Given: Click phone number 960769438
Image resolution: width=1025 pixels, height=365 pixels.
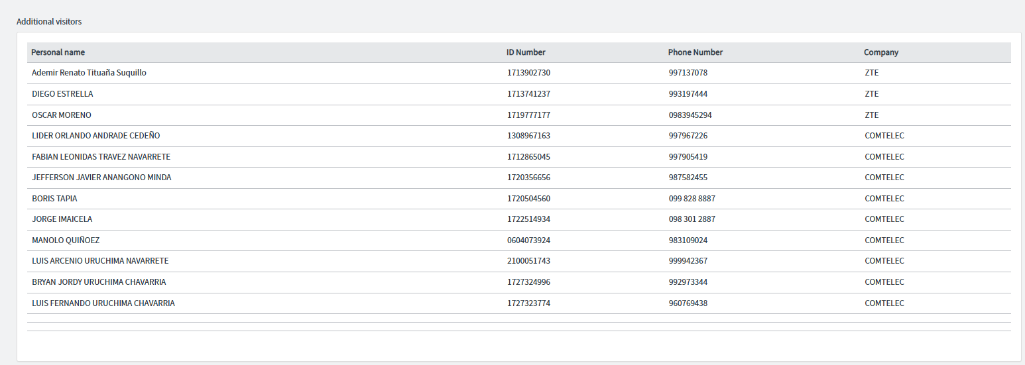Looking at the screenshot, I should click(x=688, y=303).
